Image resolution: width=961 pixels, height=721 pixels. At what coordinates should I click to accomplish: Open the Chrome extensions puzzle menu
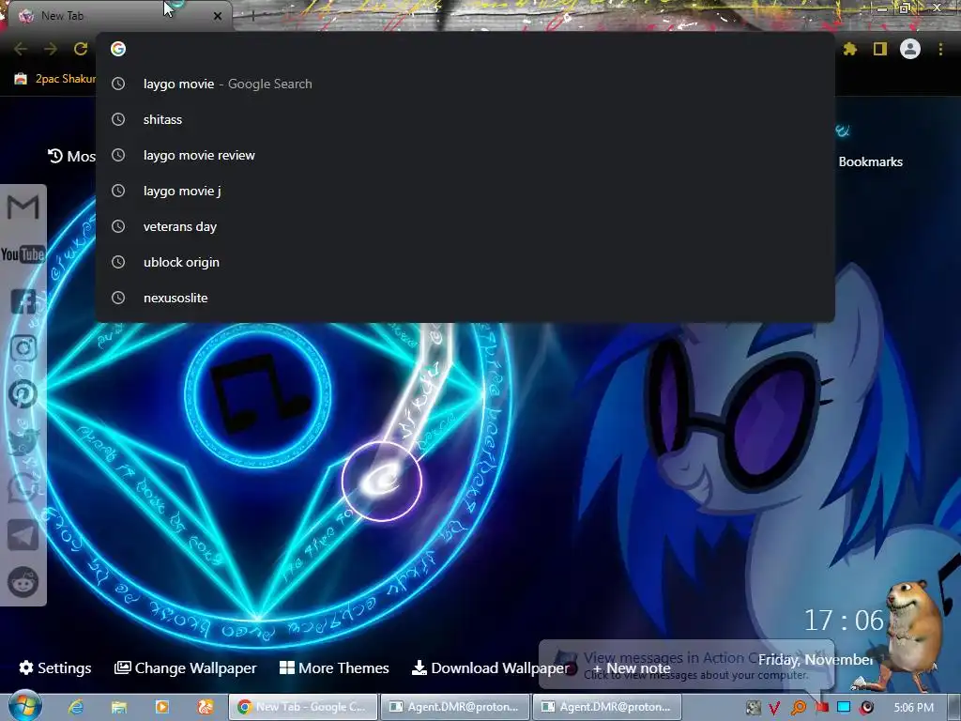pyautogui.click(x=849, y=49)
